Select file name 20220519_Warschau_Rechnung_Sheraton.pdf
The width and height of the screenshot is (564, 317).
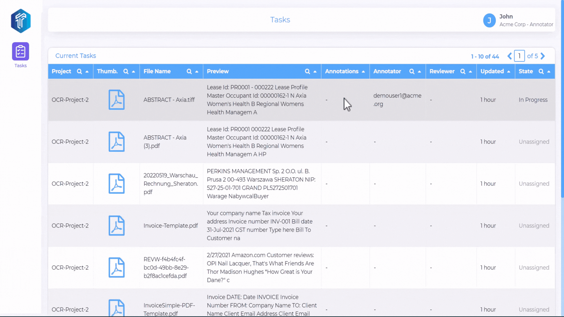(x=171, y=184)
